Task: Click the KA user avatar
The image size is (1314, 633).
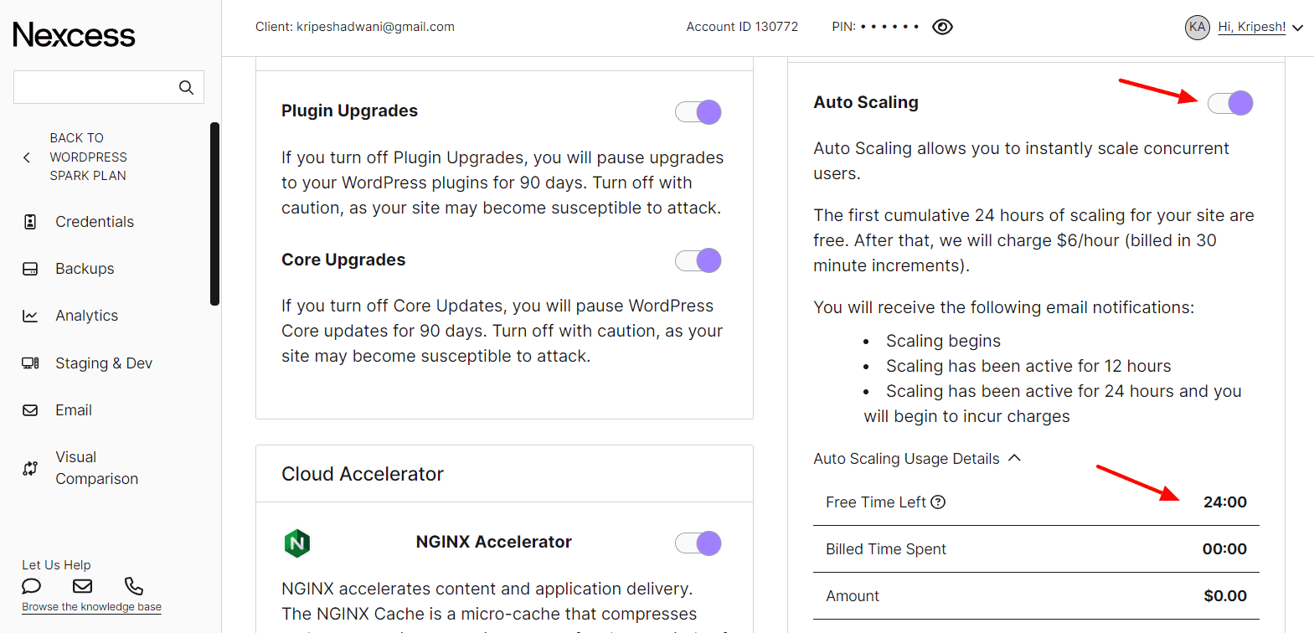Action: tap(1198, 27)
